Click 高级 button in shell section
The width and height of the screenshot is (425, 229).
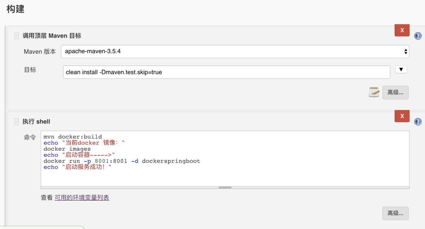(x=395, y=213)
